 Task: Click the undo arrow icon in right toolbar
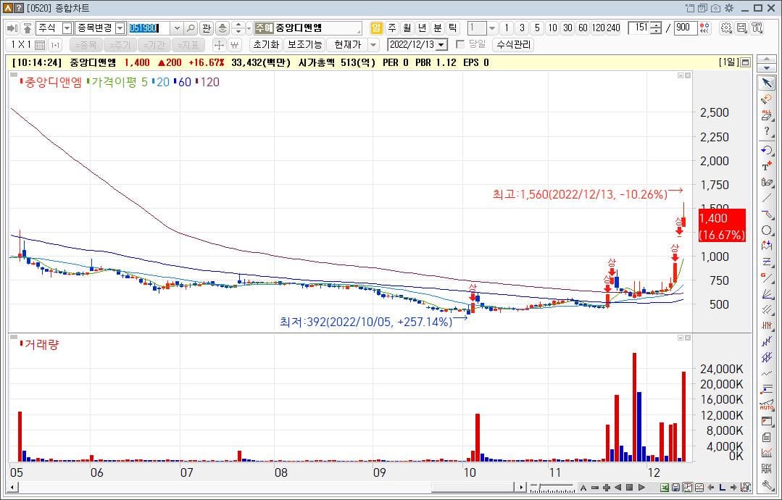click(767, 149)
